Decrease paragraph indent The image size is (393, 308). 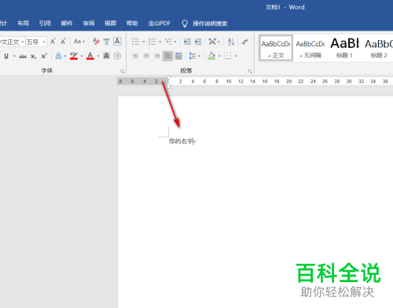point(187,42)
